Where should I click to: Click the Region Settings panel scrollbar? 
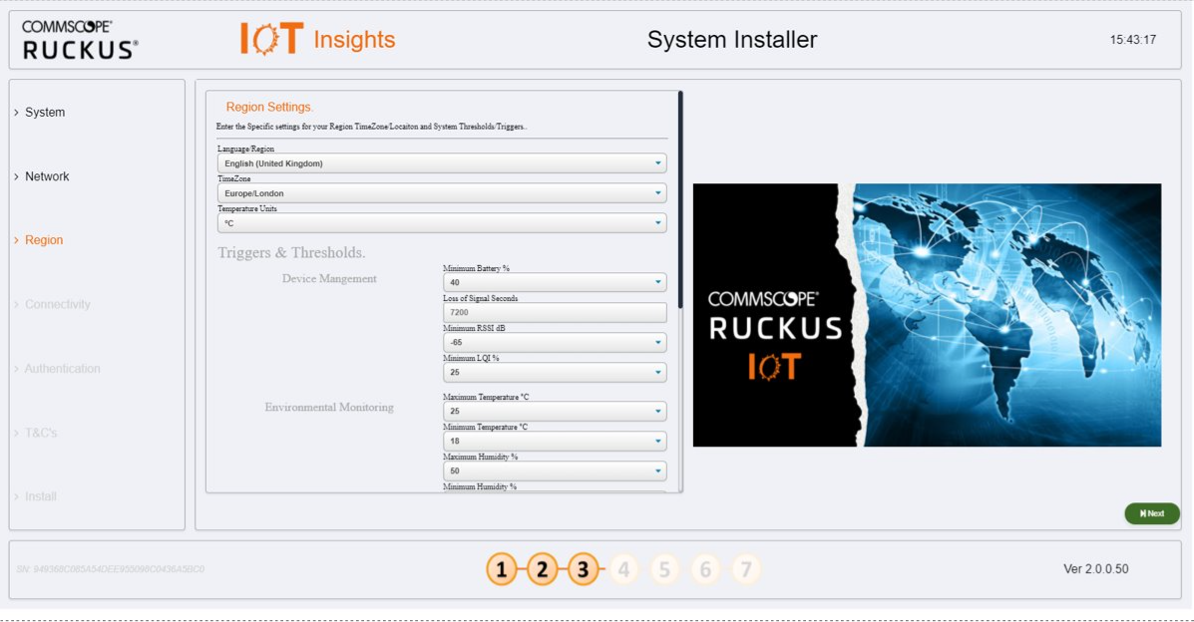(x=680, y=199)
